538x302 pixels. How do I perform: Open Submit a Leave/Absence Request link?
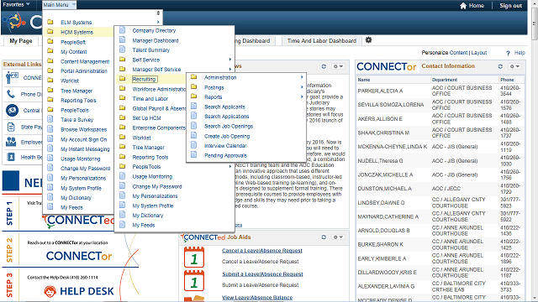tap(262, 274)
